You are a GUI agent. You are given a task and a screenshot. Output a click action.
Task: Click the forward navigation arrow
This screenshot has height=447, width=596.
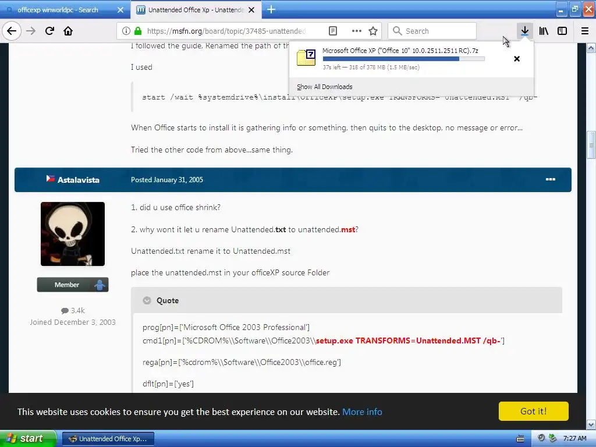(x=31, y=31)
